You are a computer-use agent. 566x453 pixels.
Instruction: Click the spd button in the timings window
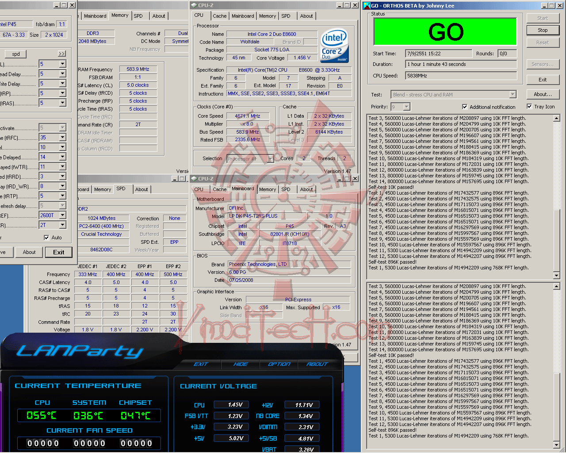(x=16, y=54)
